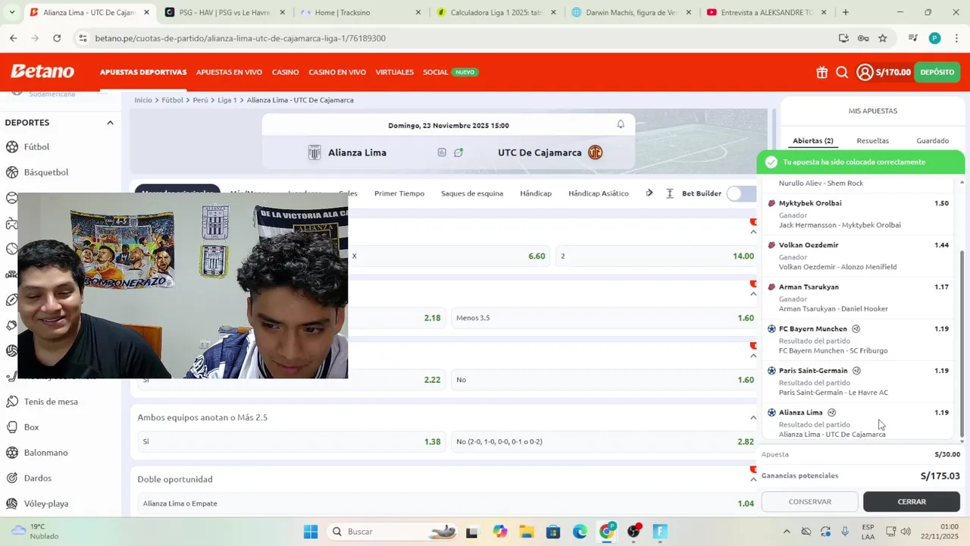970x546 pixels.
Task: Click the browser address bar URL
Action: 240,38
